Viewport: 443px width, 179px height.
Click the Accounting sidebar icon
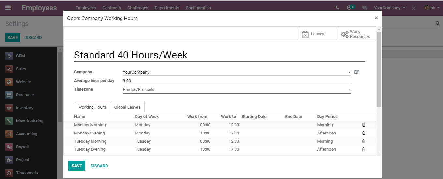pyautogui.click(x=9, y=134)
